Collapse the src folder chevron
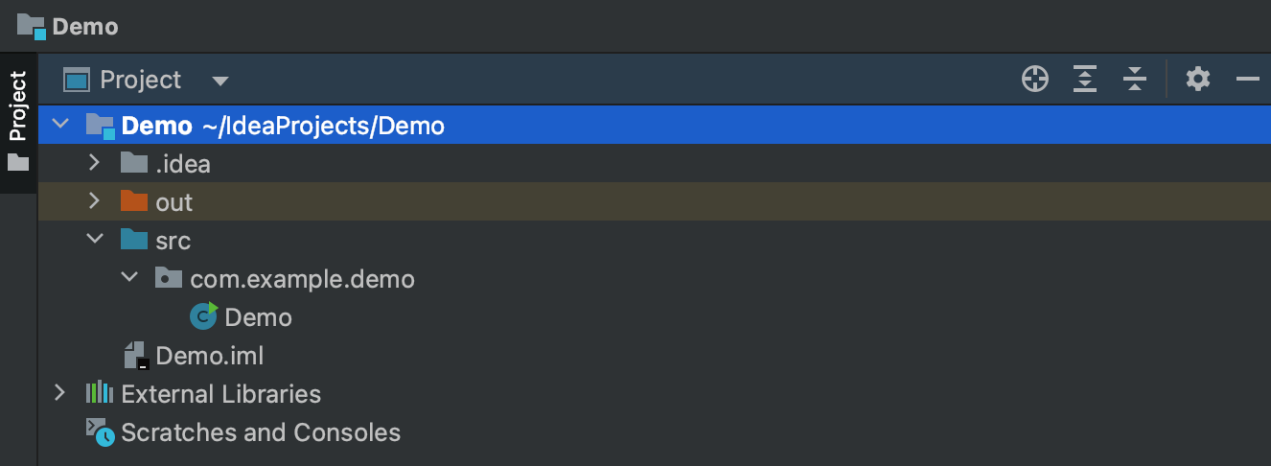The height and width of the screenshot is (466, 1271). click(94, 240)
